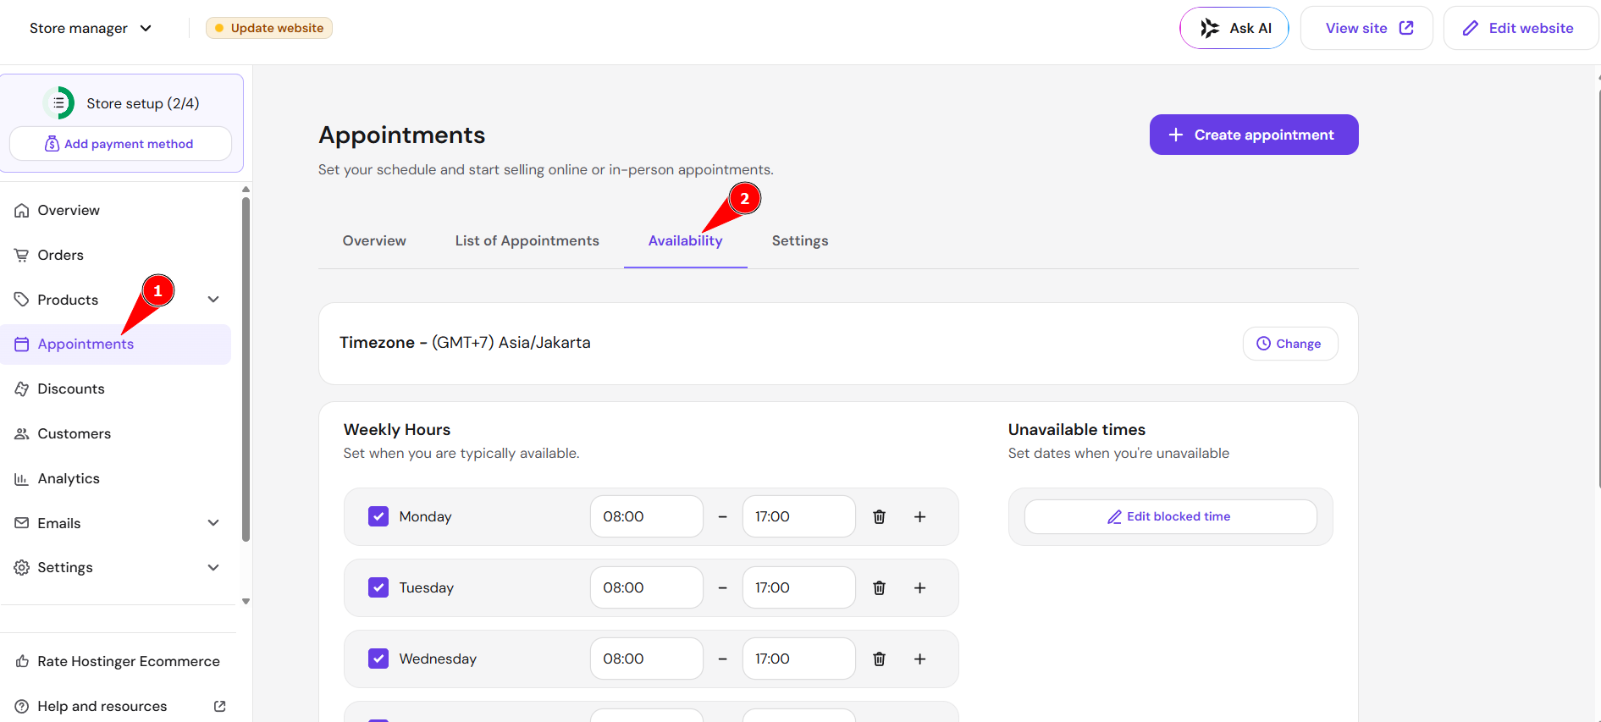Click the Update website badge
This screenshot has width=1601, height=722.
coord(269,28)
